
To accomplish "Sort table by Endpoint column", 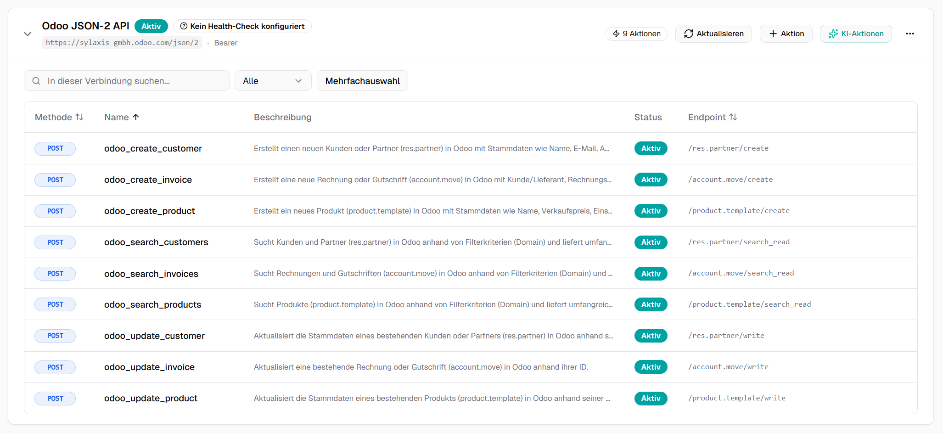I will (713, 117).
